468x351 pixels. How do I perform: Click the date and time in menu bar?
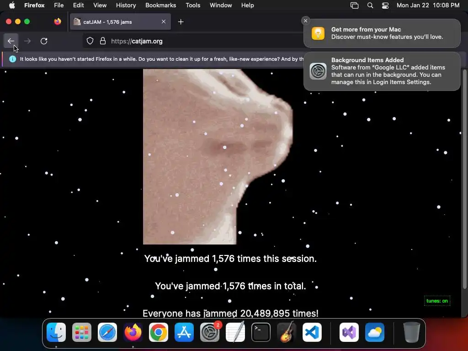tap(428, 5)
